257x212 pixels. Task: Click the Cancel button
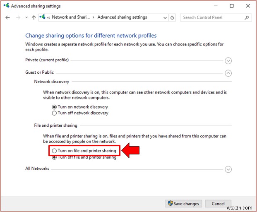pyautogui.click(x=218, y=204)
